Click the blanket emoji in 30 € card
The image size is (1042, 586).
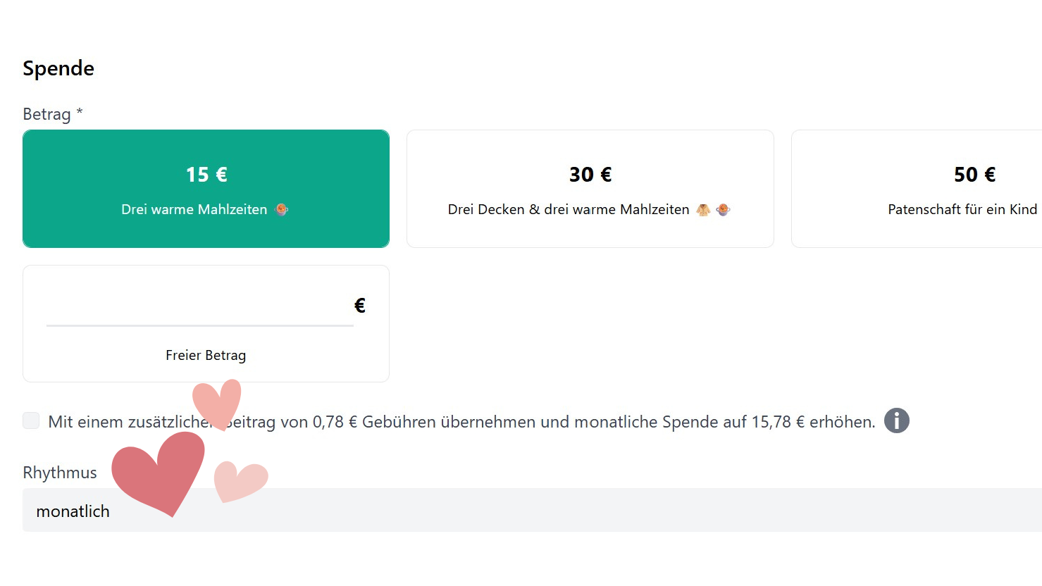click(x=703, y=209)
